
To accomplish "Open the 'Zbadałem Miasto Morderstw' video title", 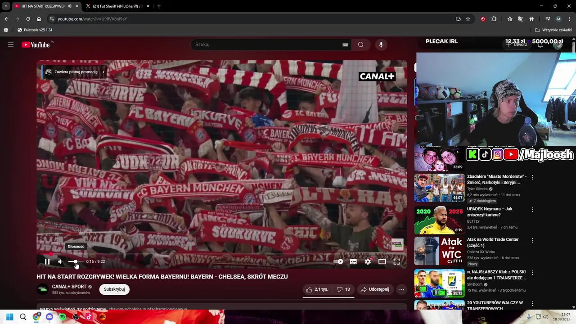I will (497, 180).
